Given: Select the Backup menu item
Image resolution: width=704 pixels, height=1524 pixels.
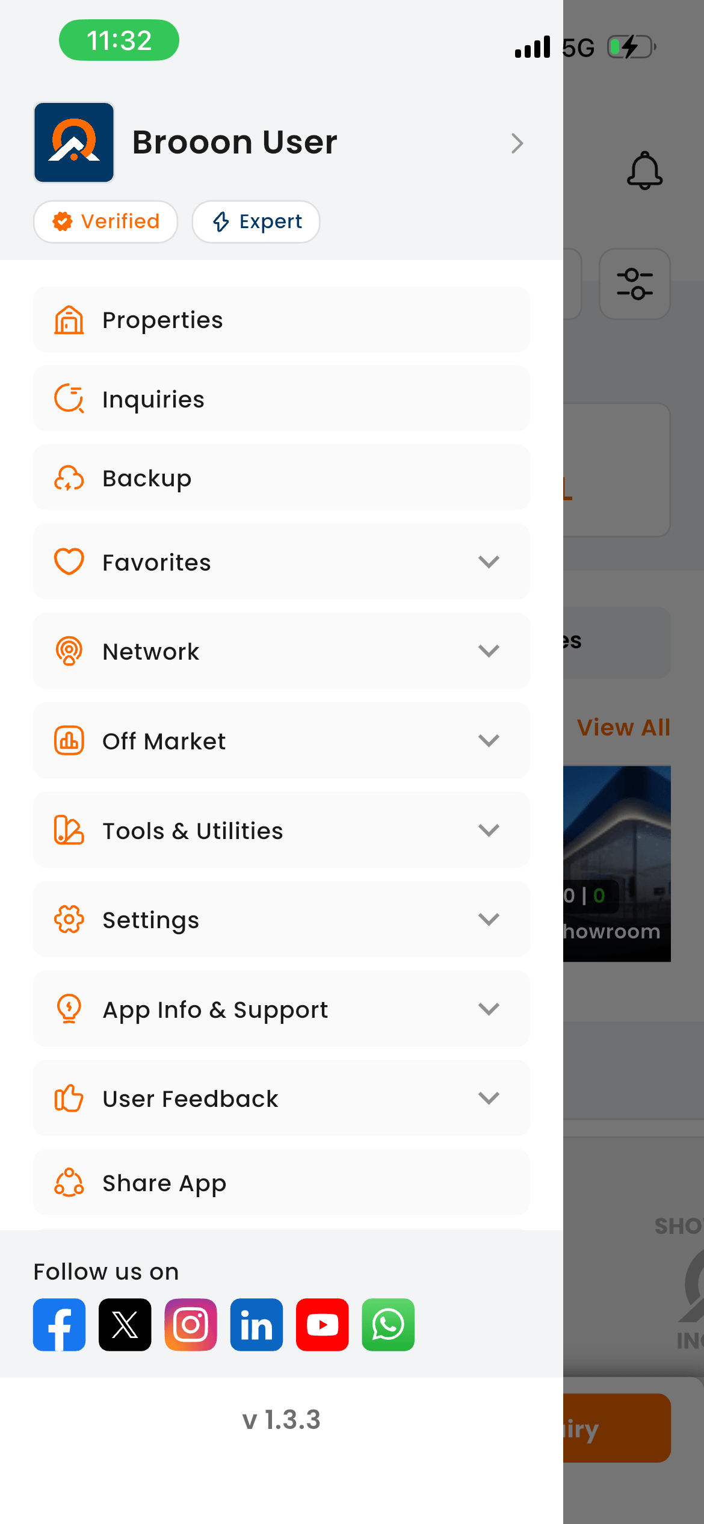Looking at the screenshot, I should click(282, 478).
